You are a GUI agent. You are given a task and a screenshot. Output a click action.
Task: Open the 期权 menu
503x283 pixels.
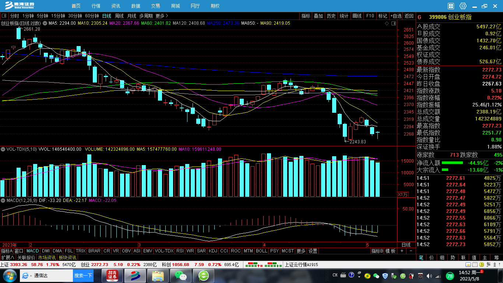tap(215, 6)
